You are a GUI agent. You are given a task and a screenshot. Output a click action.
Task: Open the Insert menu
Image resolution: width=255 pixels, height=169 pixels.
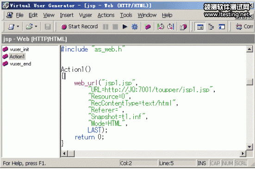tap(67, 15)
